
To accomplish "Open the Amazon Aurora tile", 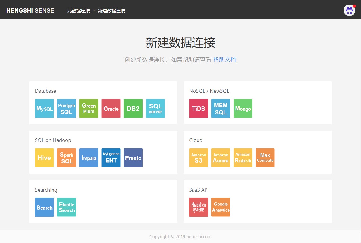I will 221,158.
